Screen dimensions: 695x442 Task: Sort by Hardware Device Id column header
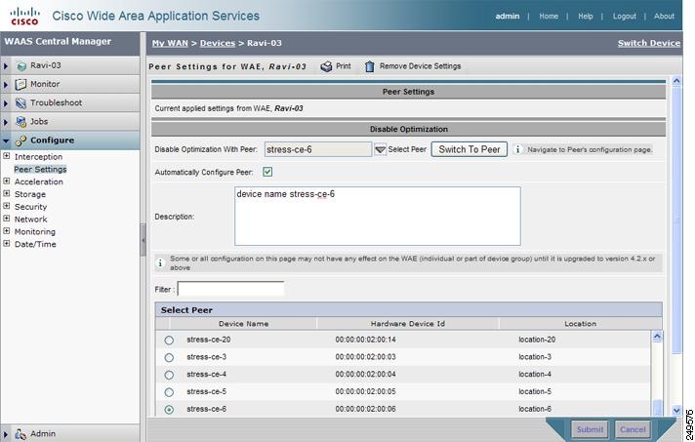click(408, 324)
